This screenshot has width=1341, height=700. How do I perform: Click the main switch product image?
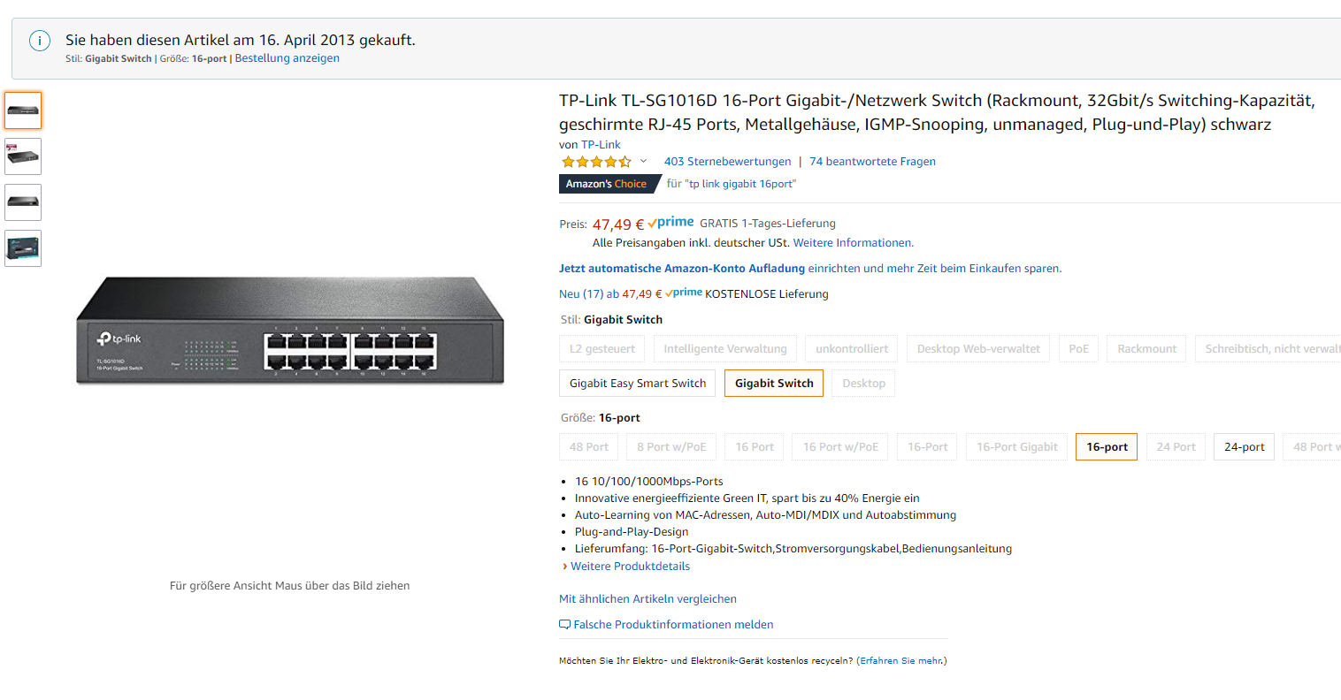point(289,331)
